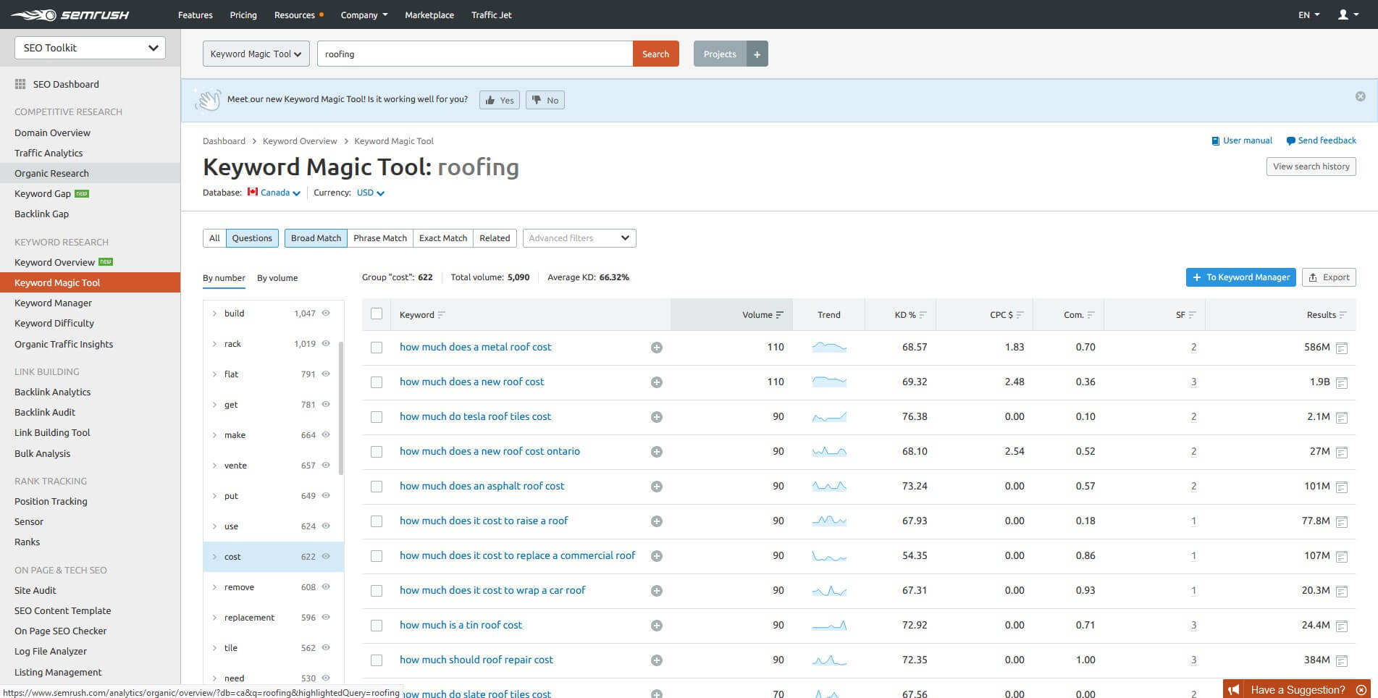Sort by KD % column icon

tap(923, 315)
